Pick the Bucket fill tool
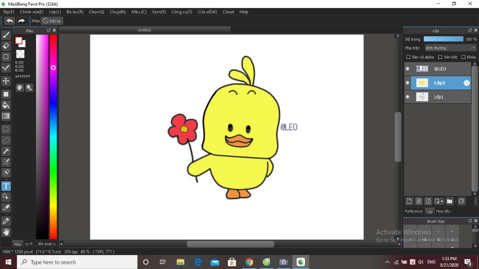 [6, 105]
